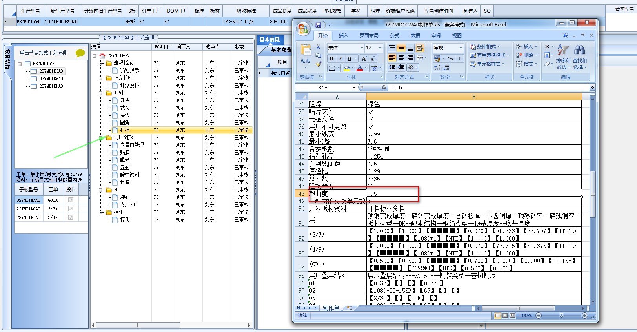Click the Paste (粘贴) icon in Excel
The height and width of the screenshot is (332, 637).
click(306, 50)
